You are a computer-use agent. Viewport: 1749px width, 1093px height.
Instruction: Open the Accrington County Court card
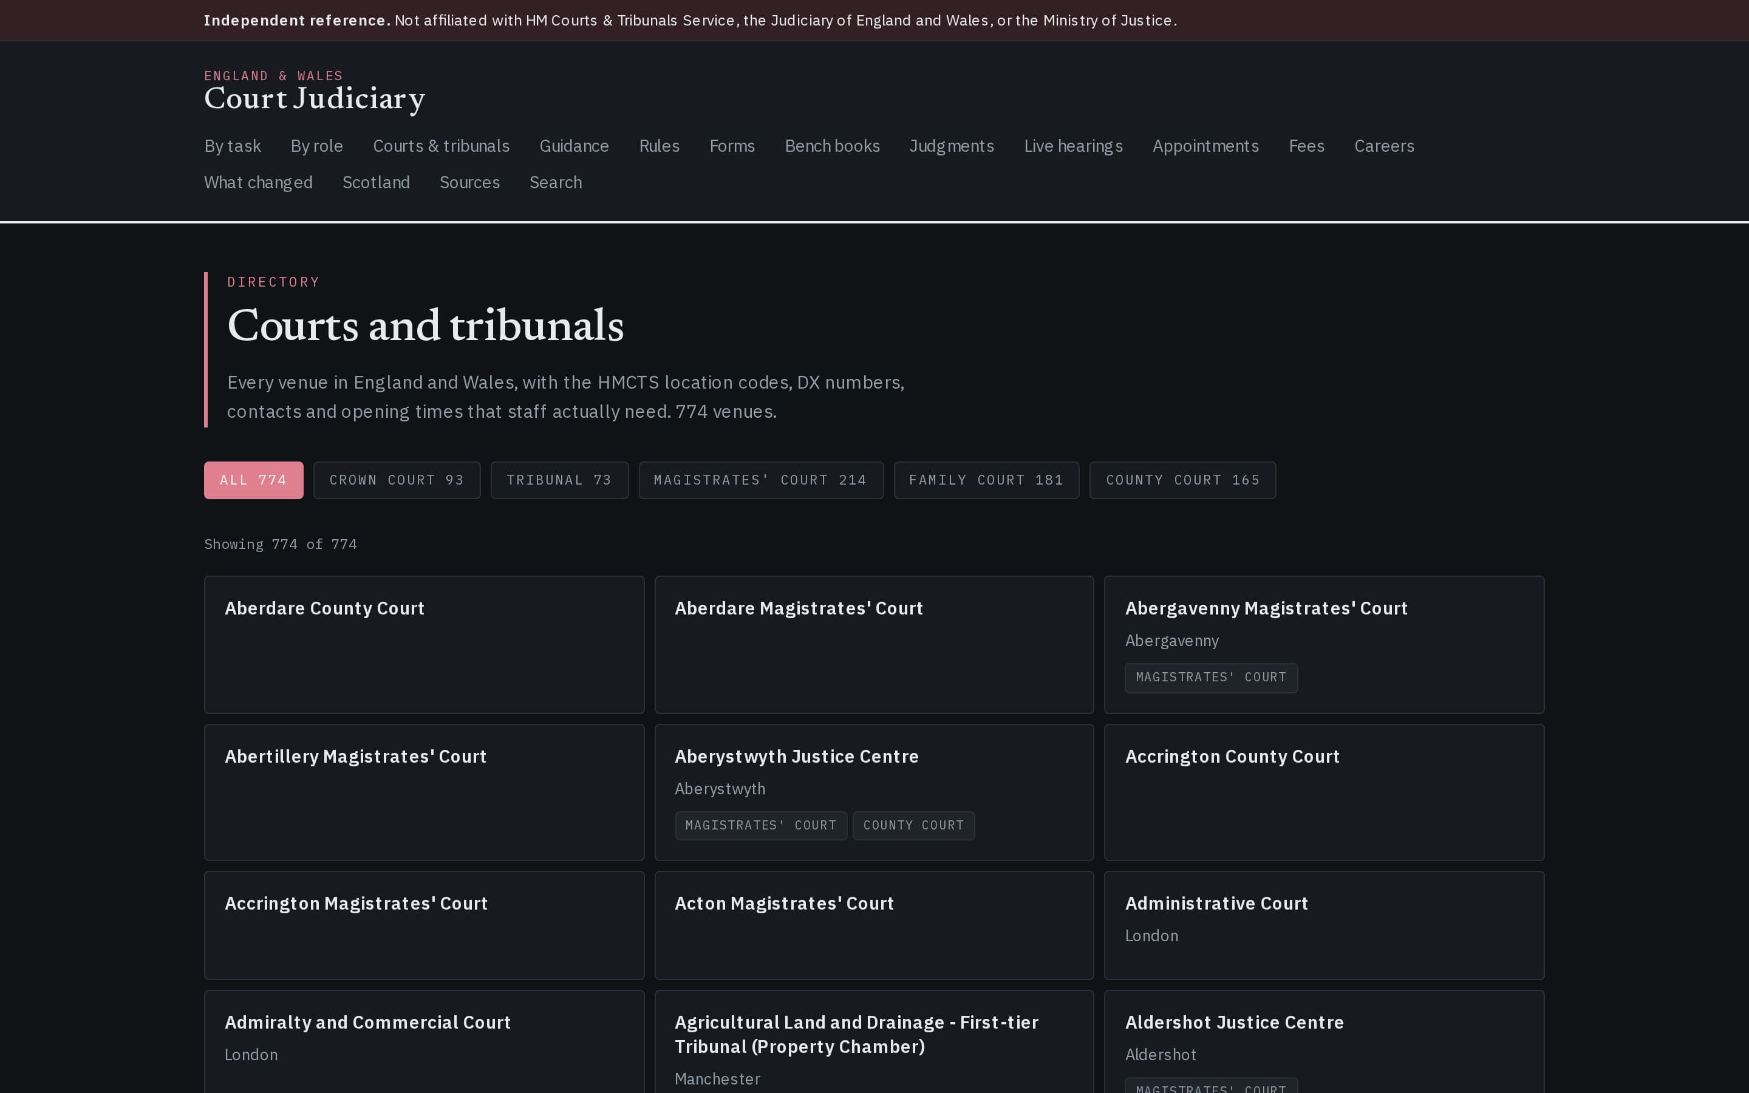[x=1324, y=792]
